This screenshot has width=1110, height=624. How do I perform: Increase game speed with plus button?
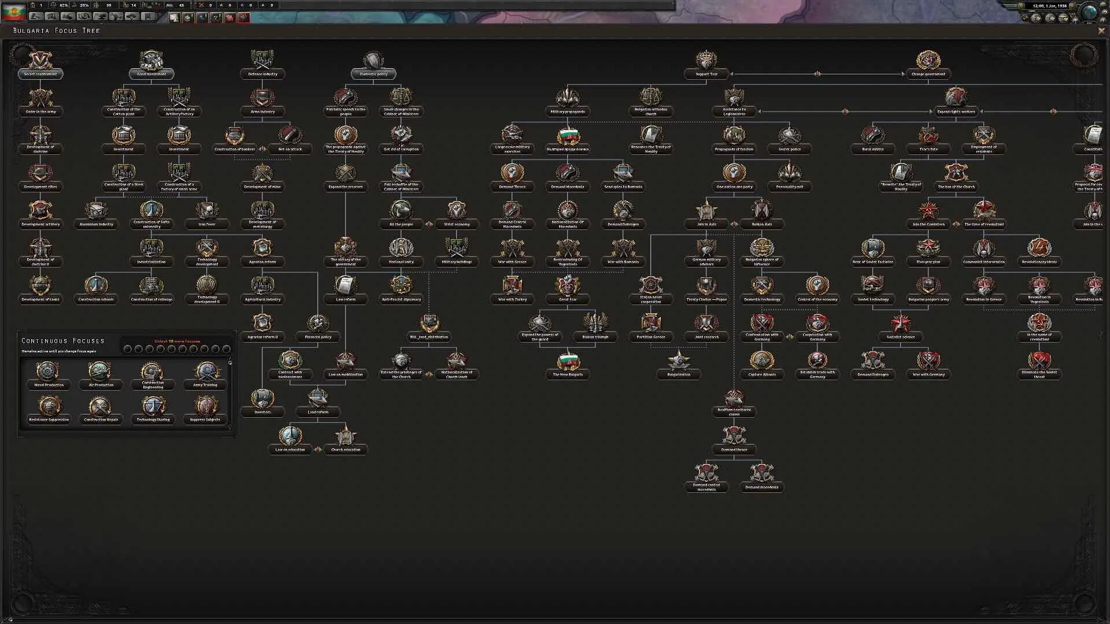tap(1072, 6)
